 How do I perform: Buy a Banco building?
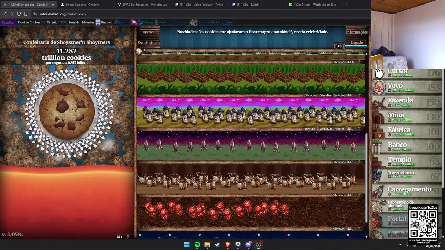pos(407,147)
